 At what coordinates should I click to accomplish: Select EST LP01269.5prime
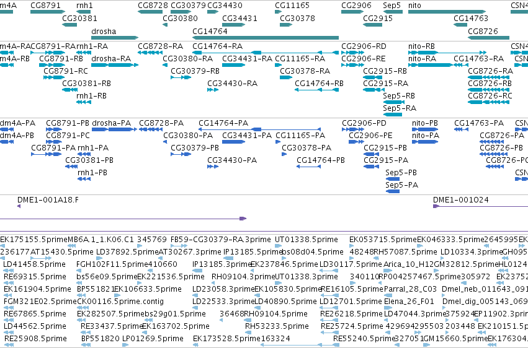click(x=153, y=339)
